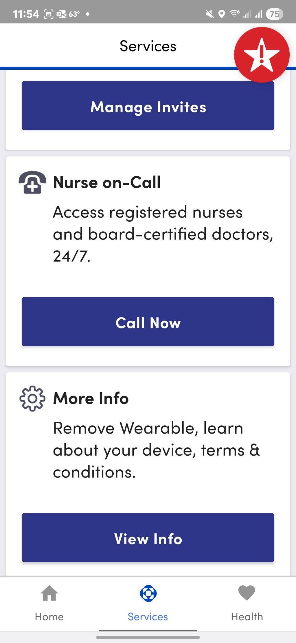Image resolution: width=296 pixels, height=643 pixels.
Task: Tap the battery level indicator
Action: (x=274, y=14)
